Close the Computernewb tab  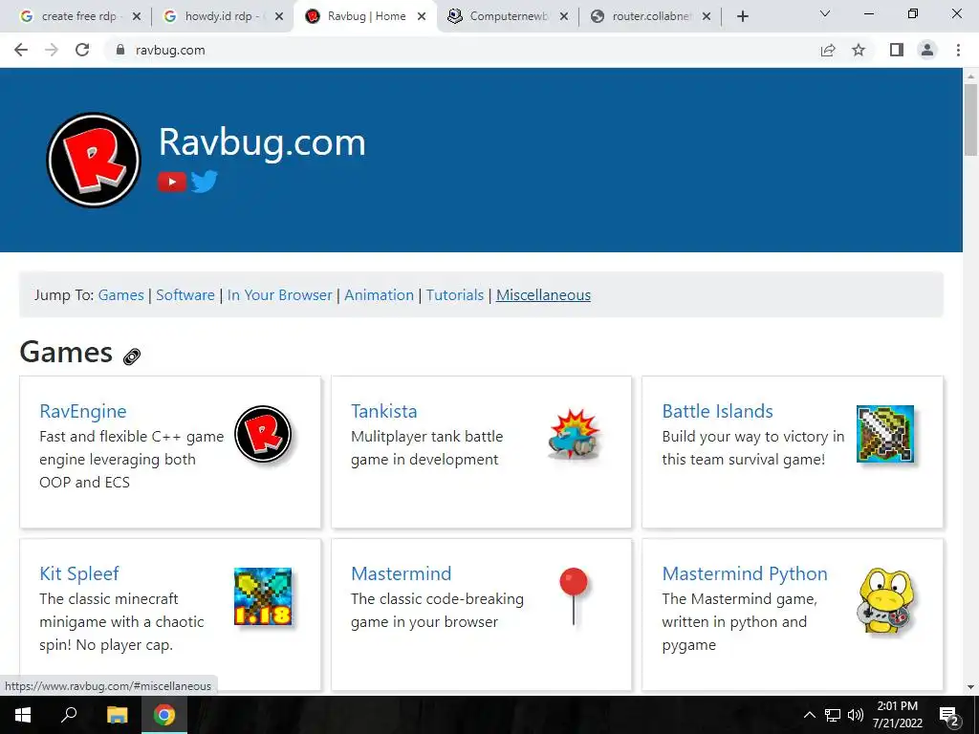[x=564, y=16]
